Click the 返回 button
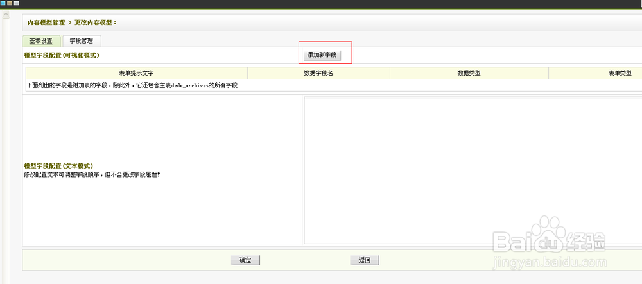 coord(365,260)
